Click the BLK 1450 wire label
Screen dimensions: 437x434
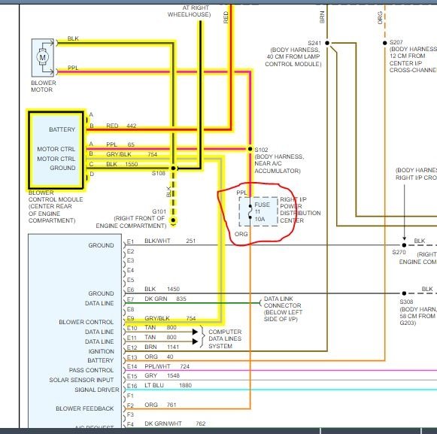[162, 289]
